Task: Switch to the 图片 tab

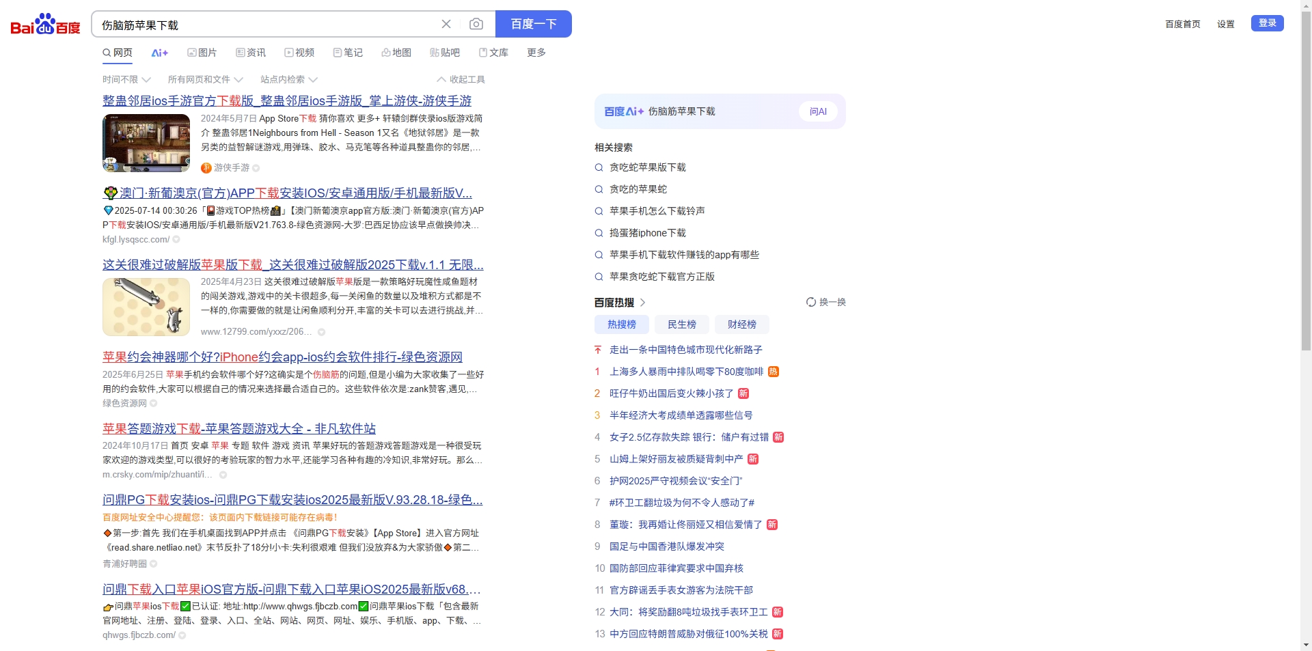Action: pyautogui.click(x=202, y=53)
